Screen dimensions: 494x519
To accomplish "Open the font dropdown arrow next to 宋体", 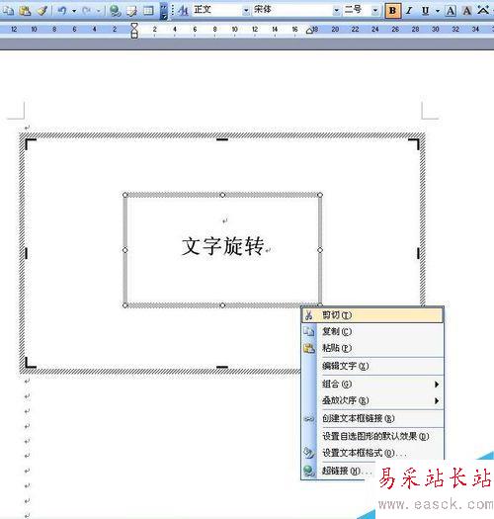I will [x=336, y=11].
